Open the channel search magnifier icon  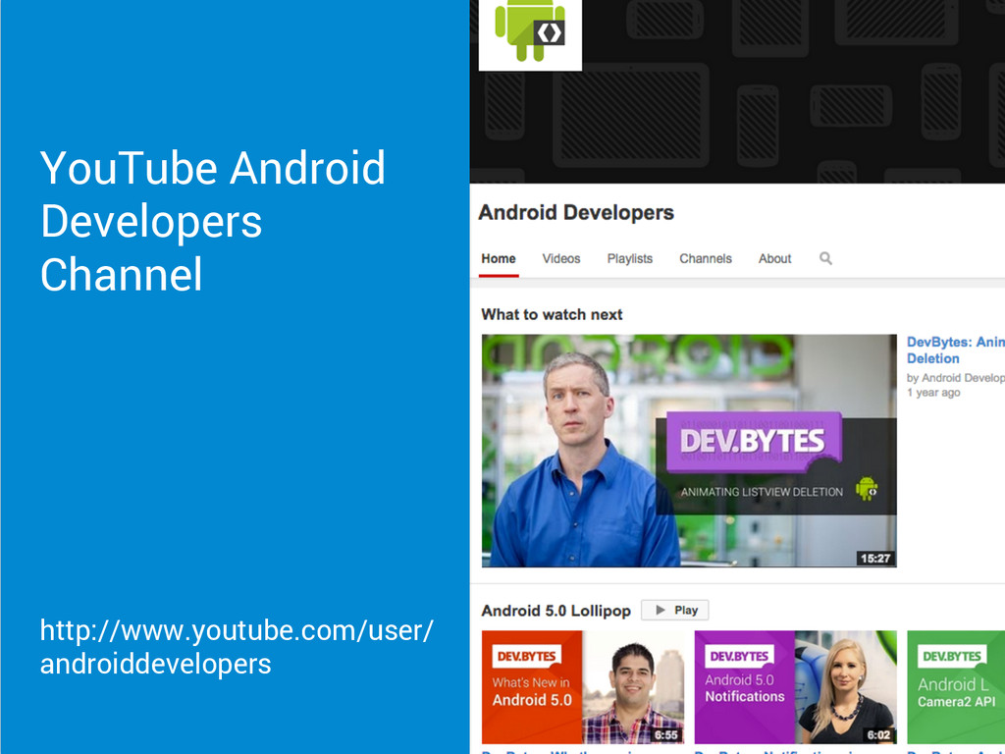[825, 258]
